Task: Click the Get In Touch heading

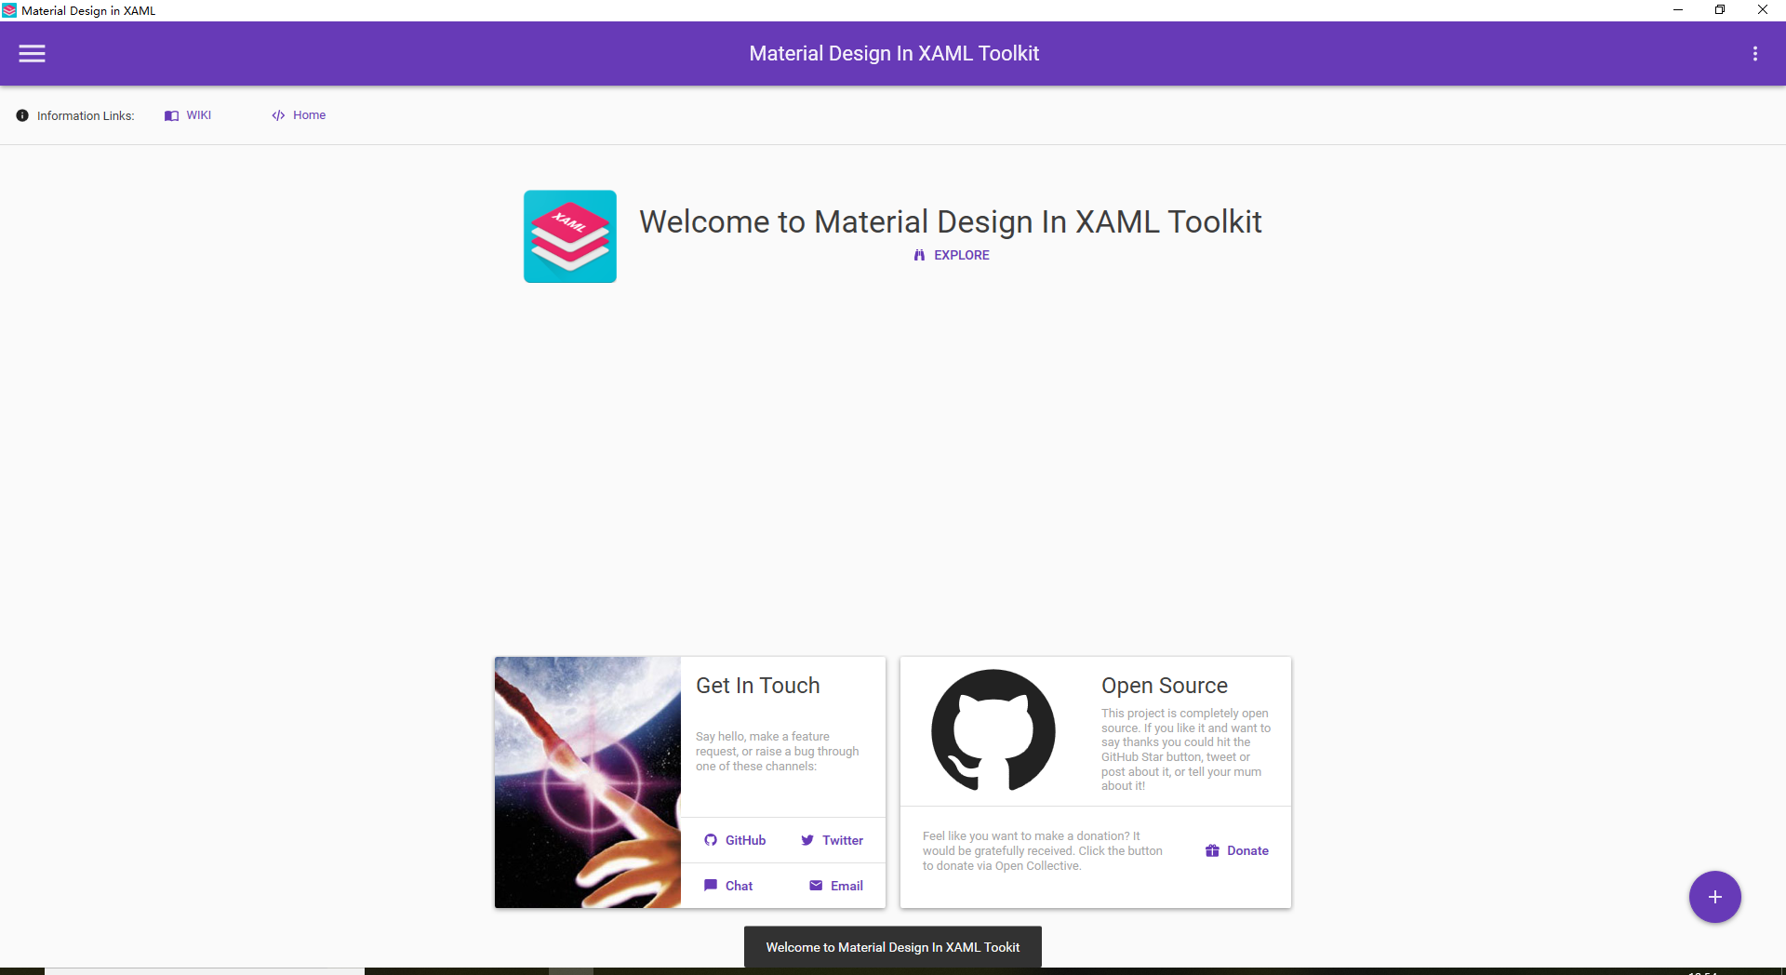Action: pyautogui.click(x=758, y=686)
